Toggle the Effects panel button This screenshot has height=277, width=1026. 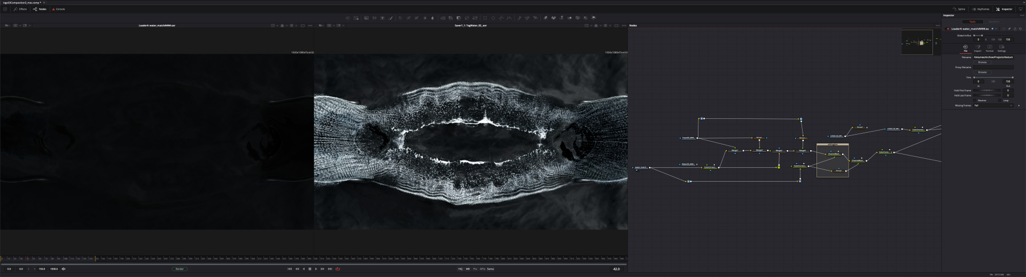click(20, 9)
